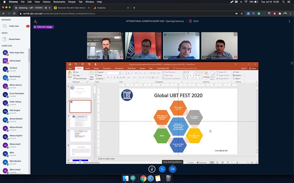This screenshot has height=183, width=294.
Task: Fullscreen Edmond Hajrizi webcam
Action: coord(159,34)
